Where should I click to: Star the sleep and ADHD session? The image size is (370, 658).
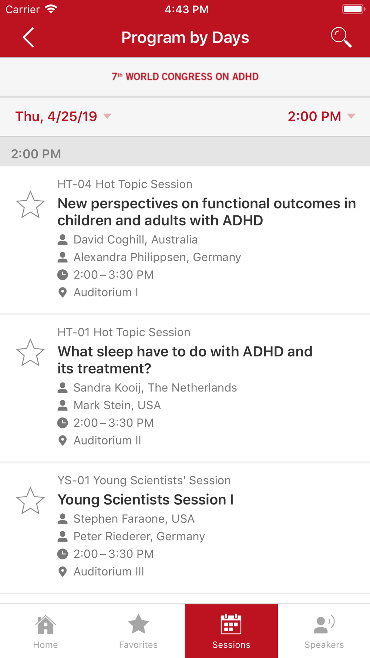click(30, 353)
